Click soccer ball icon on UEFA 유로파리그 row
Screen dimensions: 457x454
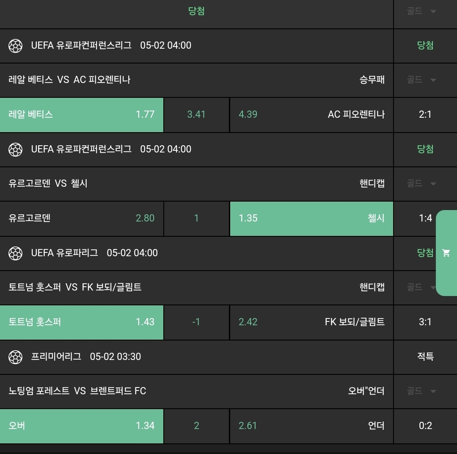click(16, 253)
